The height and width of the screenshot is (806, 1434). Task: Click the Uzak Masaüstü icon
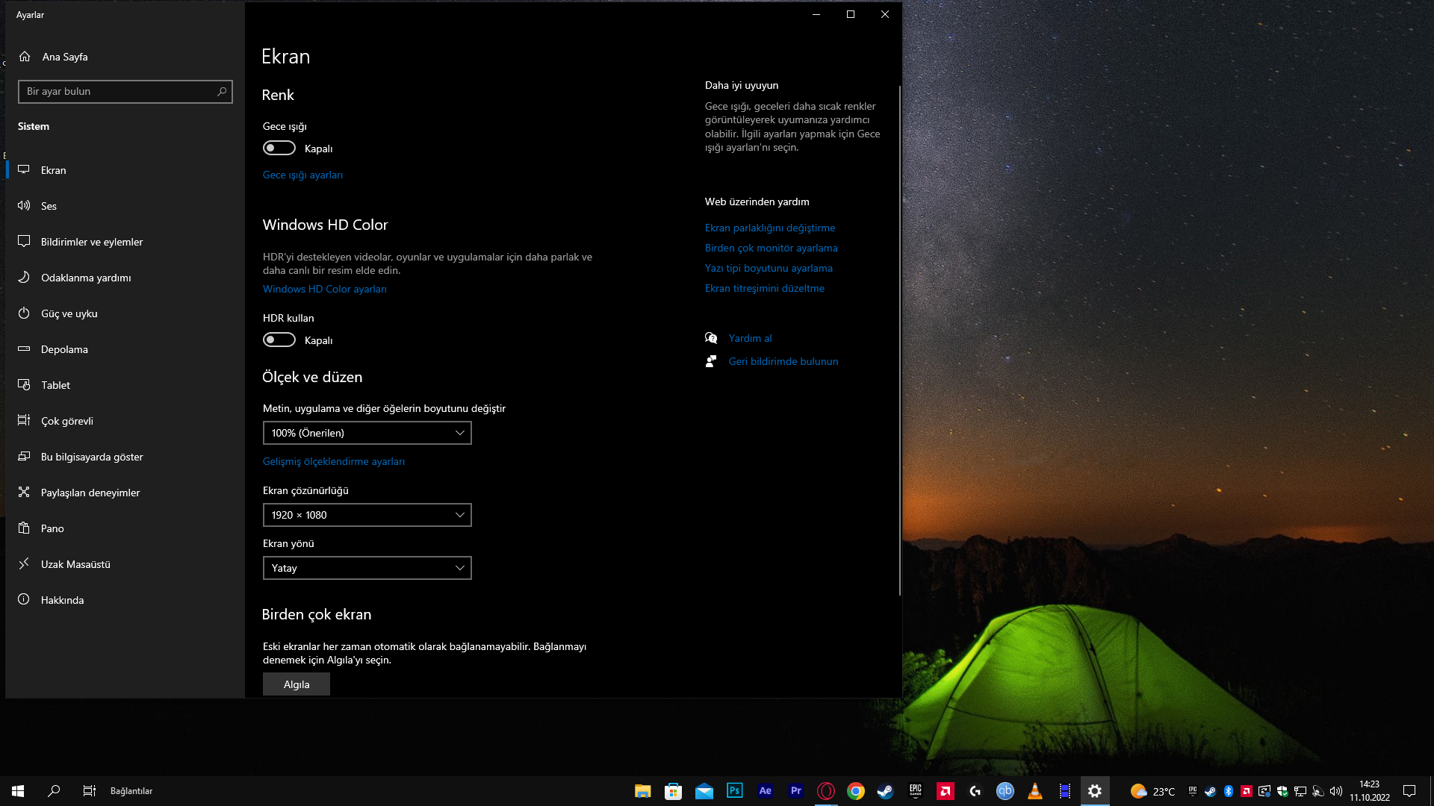click(x=24, y=563)
